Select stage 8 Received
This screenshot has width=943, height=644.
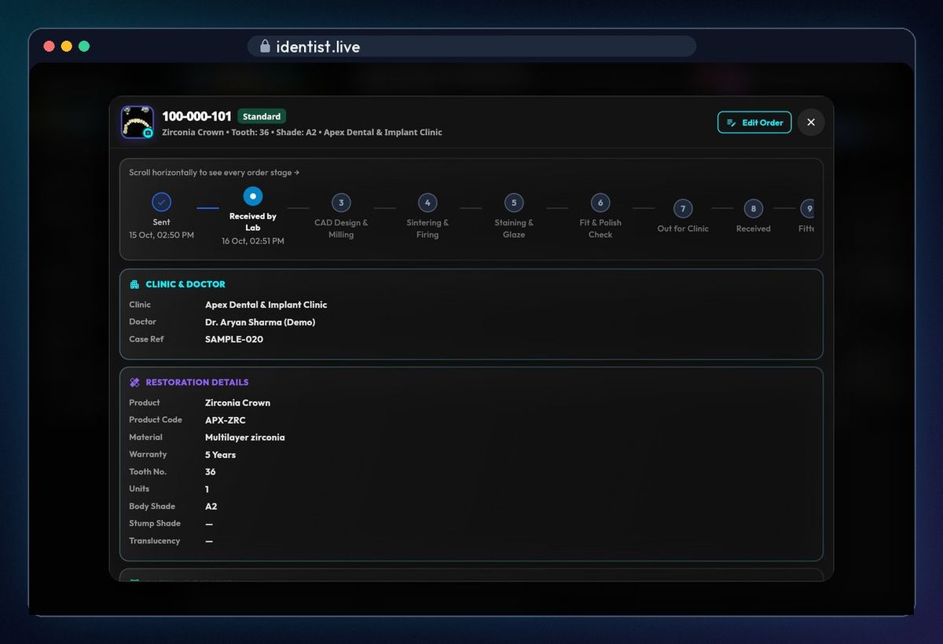(x=754, y=209)
